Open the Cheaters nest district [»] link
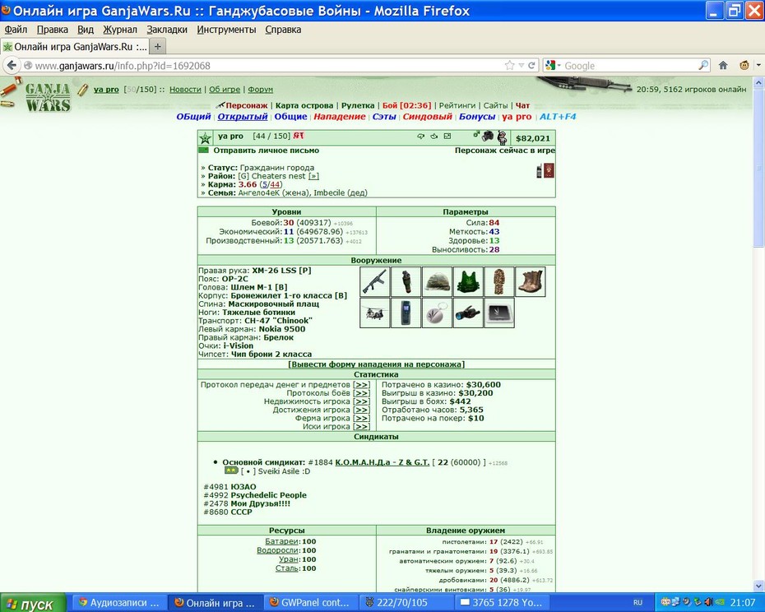The image size is (765, 612). click(313, 176)
